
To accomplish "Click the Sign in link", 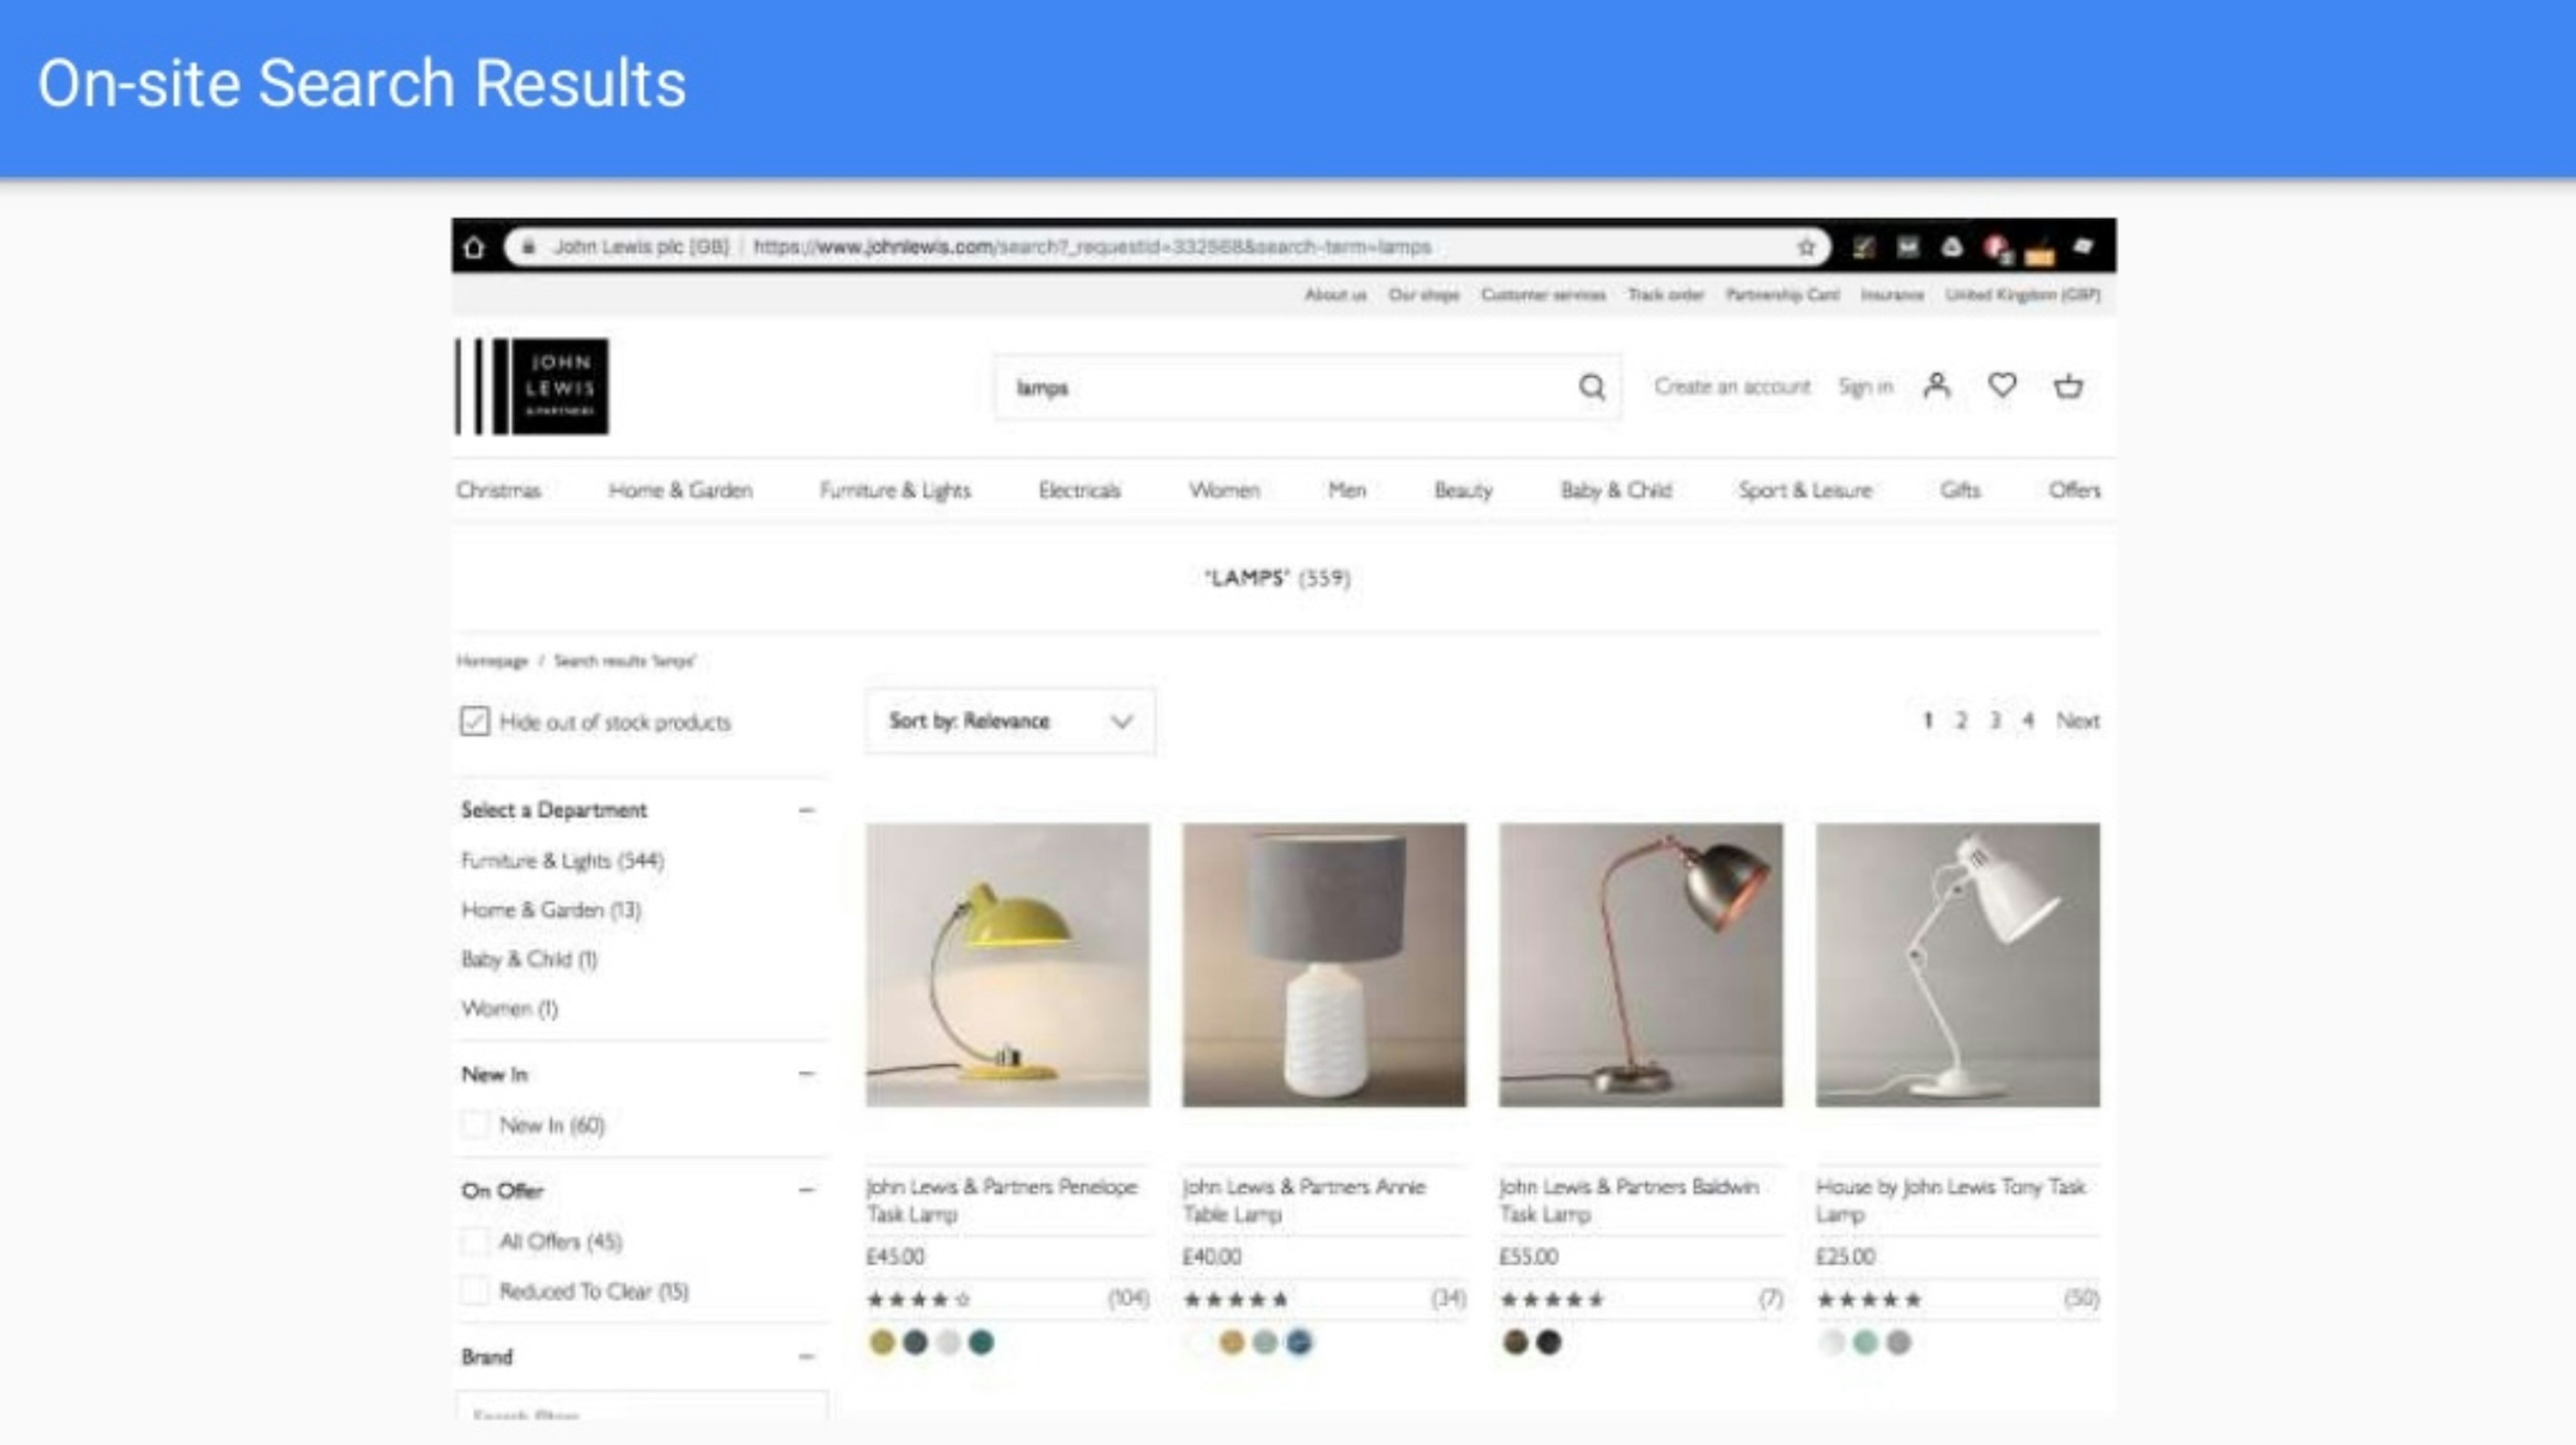I will coord(1865,387).
